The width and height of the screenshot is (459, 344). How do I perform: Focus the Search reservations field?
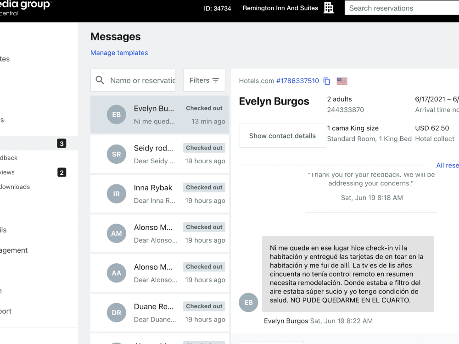point(402,8)
